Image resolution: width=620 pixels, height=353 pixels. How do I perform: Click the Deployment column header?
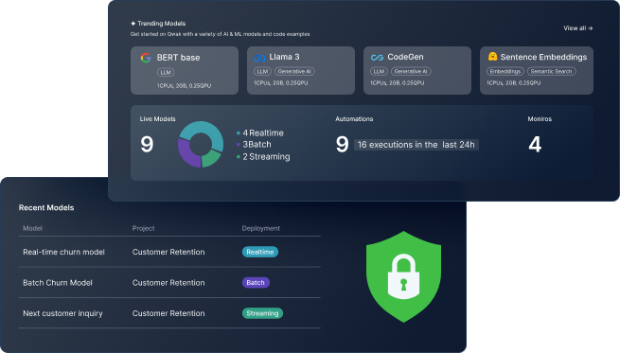tap(260, 228)
